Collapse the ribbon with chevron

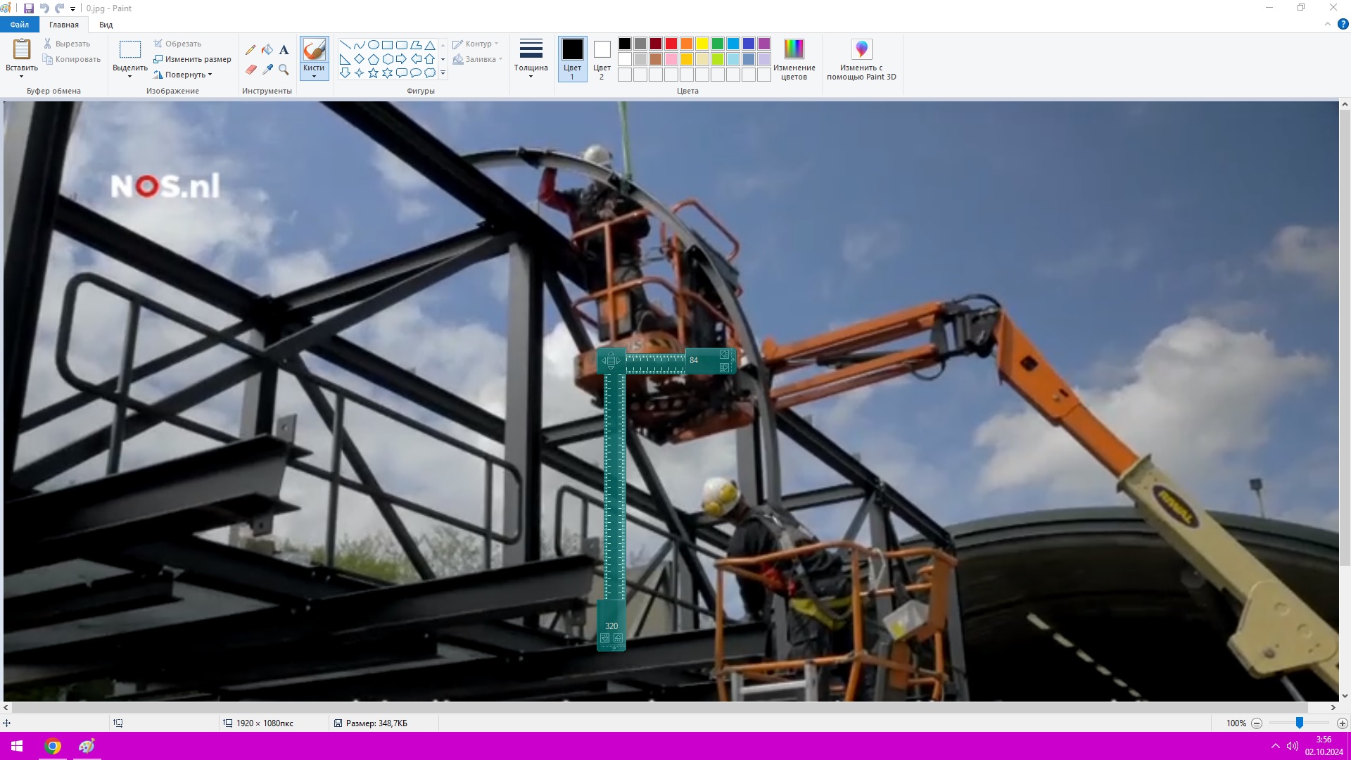pyautogui.click(x=1328, y=24)
